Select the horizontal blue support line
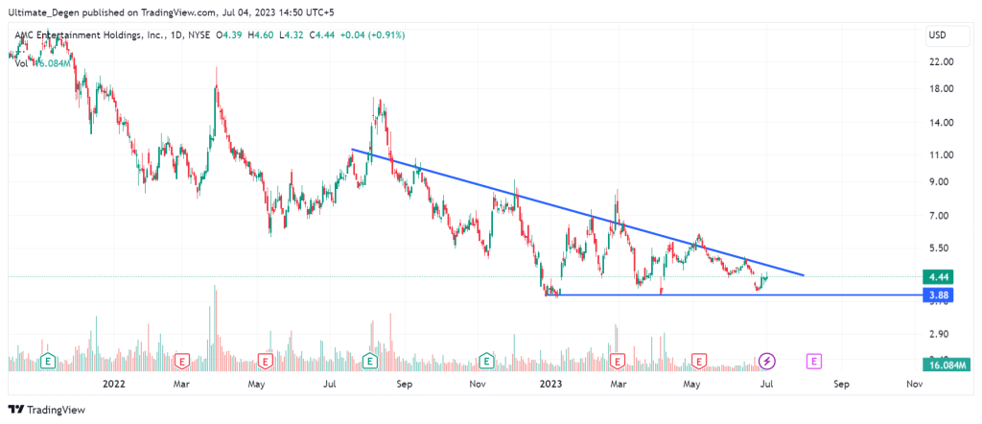 pyautogui.click(x=733, y=295)
